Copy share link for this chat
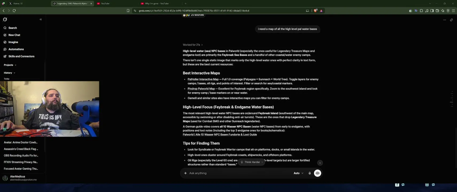Screen dimensions: 457x192 (451, 20)
